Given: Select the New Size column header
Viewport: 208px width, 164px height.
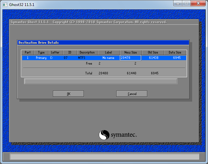Looking at the screenshot, I should [131, 53].
